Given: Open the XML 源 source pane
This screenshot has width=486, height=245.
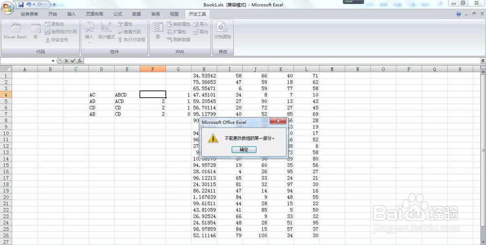Looking at the screenshot, I should [158, 31].
